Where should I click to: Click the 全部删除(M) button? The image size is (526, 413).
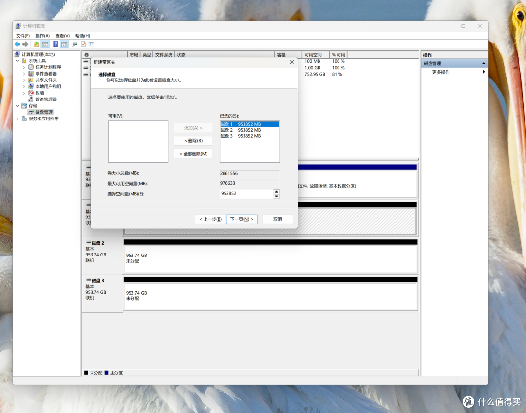[x=193, y=154]
